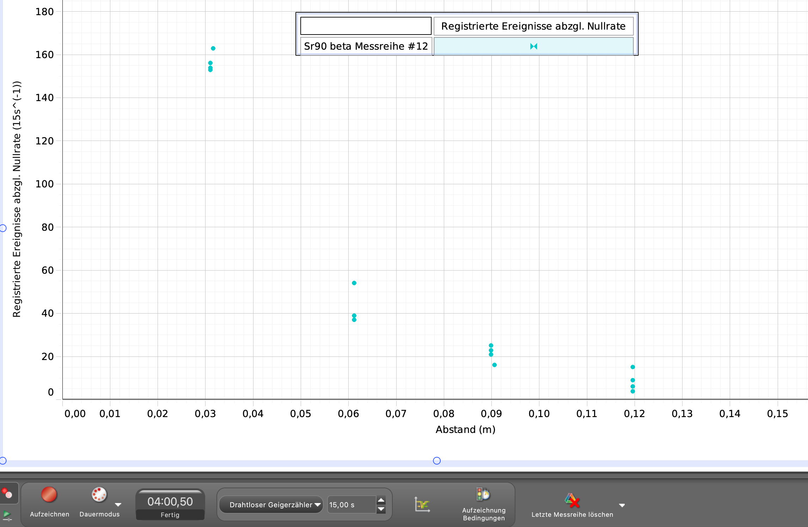Increase sample interval with up stepper
Screen dimensions: 808x527
(x=381, y=501)
